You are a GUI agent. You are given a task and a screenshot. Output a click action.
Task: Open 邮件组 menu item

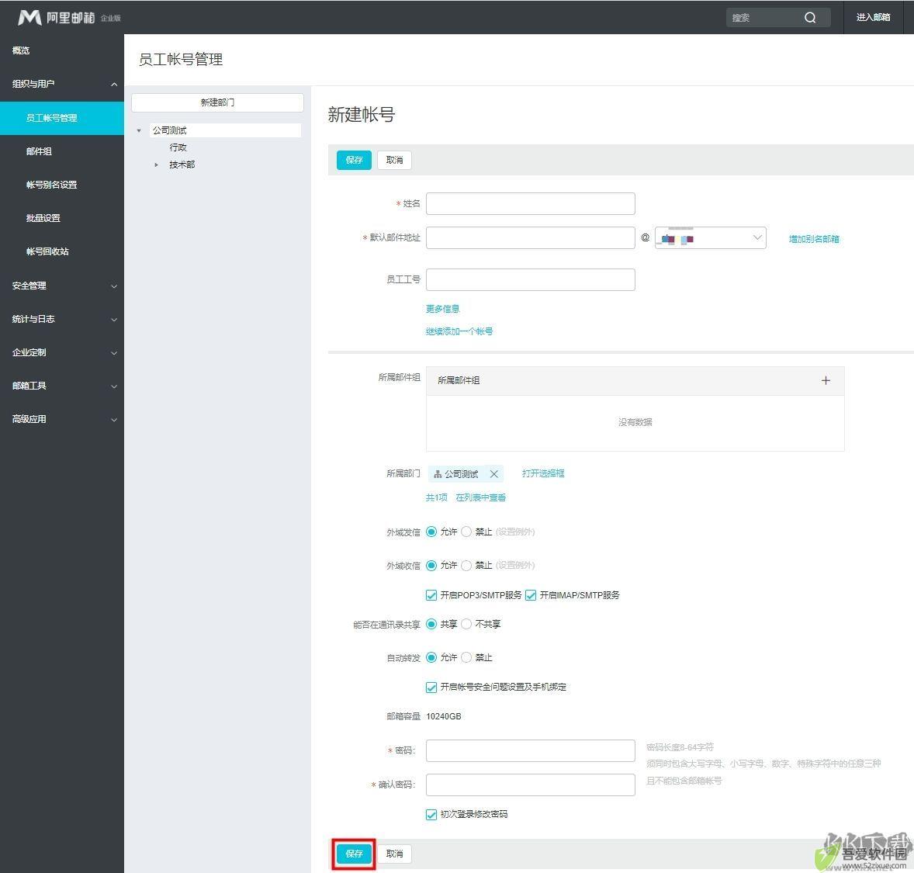[x=39, y=151]
